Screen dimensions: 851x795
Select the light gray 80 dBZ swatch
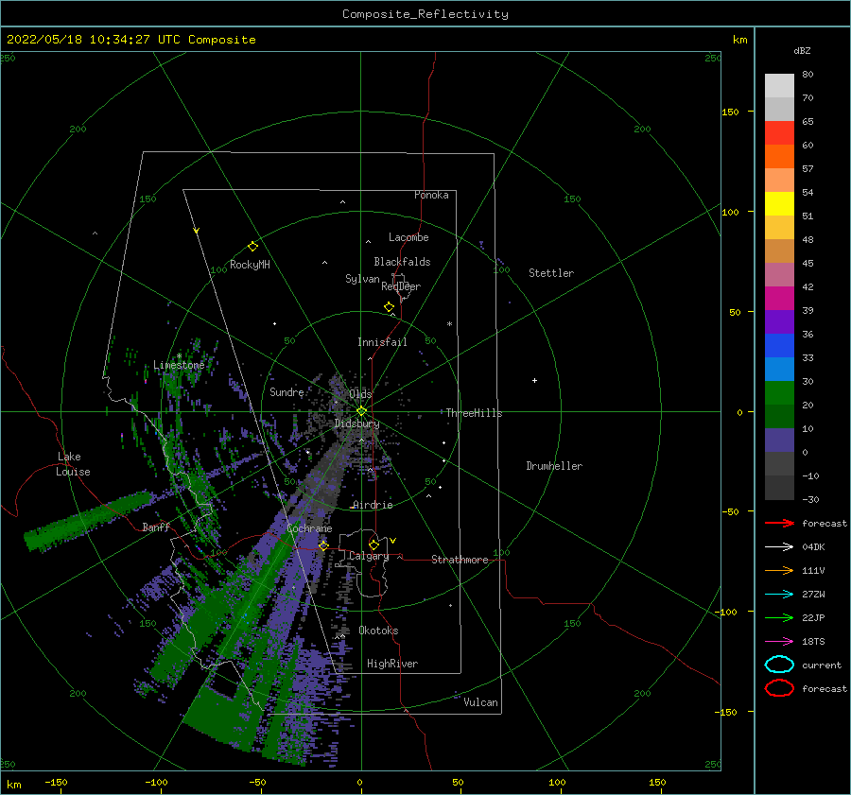pyautogui.click(x=779, y=86)
